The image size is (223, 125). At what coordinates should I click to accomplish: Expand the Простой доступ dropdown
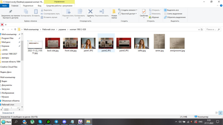tap(128, 14)
